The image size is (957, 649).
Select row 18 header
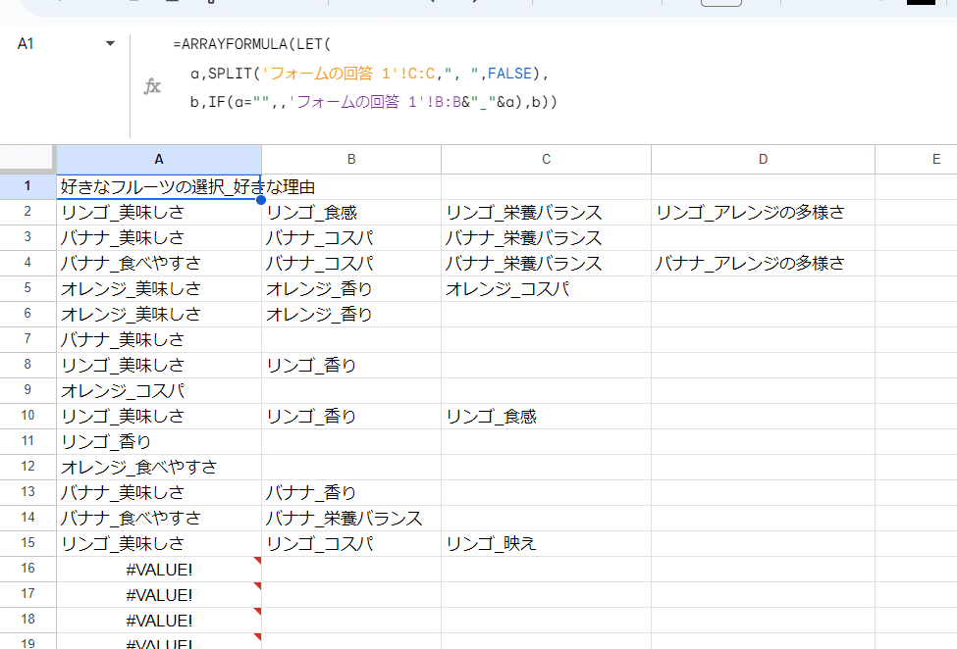[27, 620]
